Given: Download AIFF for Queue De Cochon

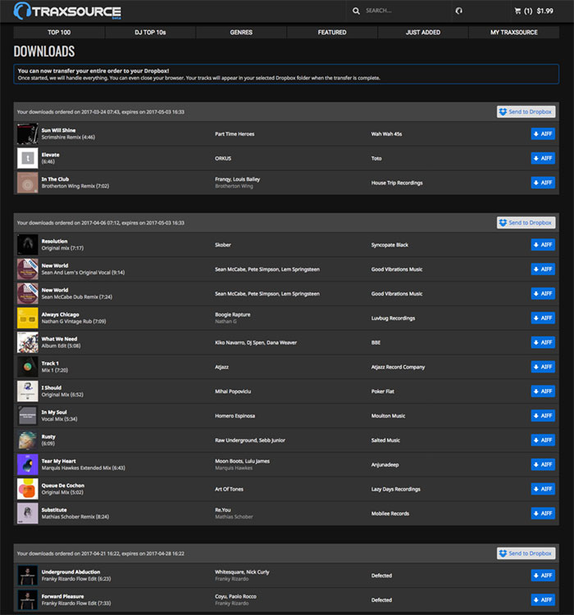Looking at the screenshot, I should coord(543,489).
